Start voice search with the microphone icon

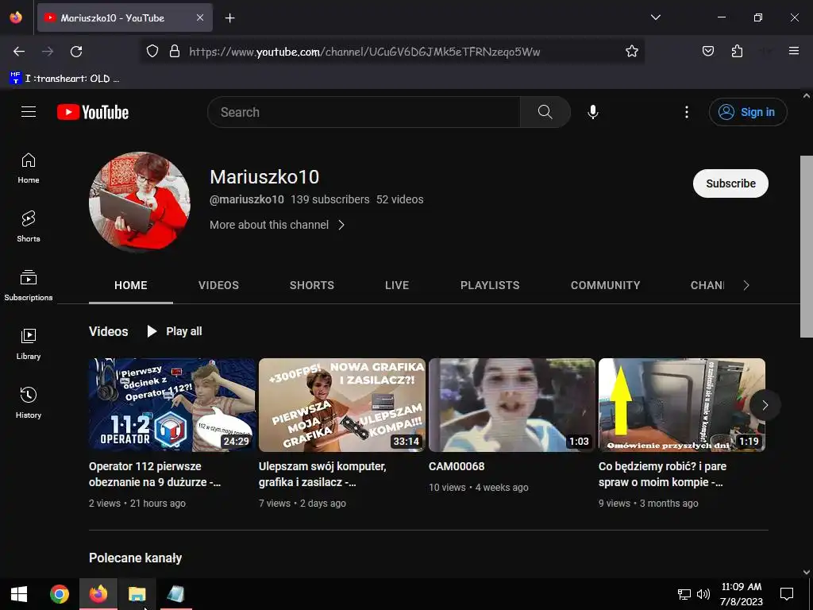[592, 112]
